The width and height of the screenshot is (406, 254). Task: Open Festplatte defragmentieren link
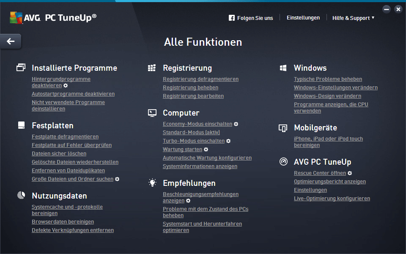65,137
